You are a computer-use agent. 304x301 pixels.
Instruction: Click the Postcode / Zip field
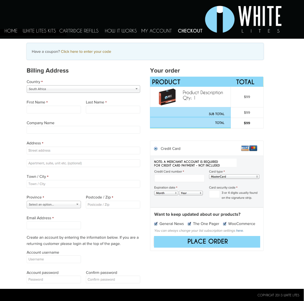coord(113,205)
